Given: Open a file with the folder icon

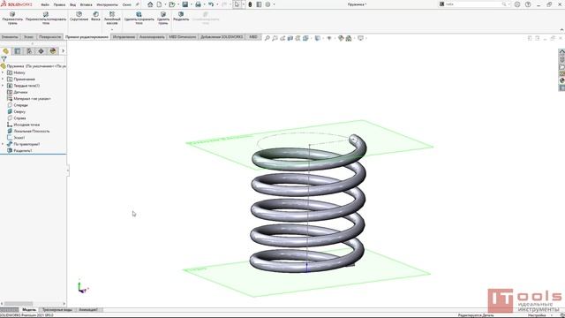Looking at the screenshot, I should pyautogui.click(x=172, y=4).
